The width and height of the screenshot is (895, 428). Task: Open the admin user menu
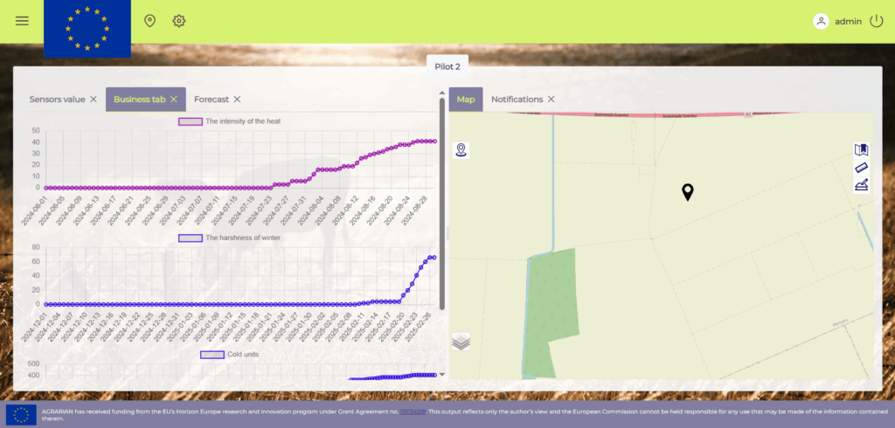837,21
